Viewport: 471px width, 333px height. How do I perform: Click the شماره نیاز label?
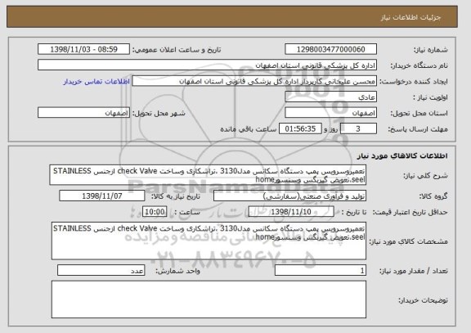(431, 50)
